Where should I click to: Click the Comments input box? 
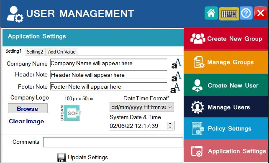tap(113, 142)
